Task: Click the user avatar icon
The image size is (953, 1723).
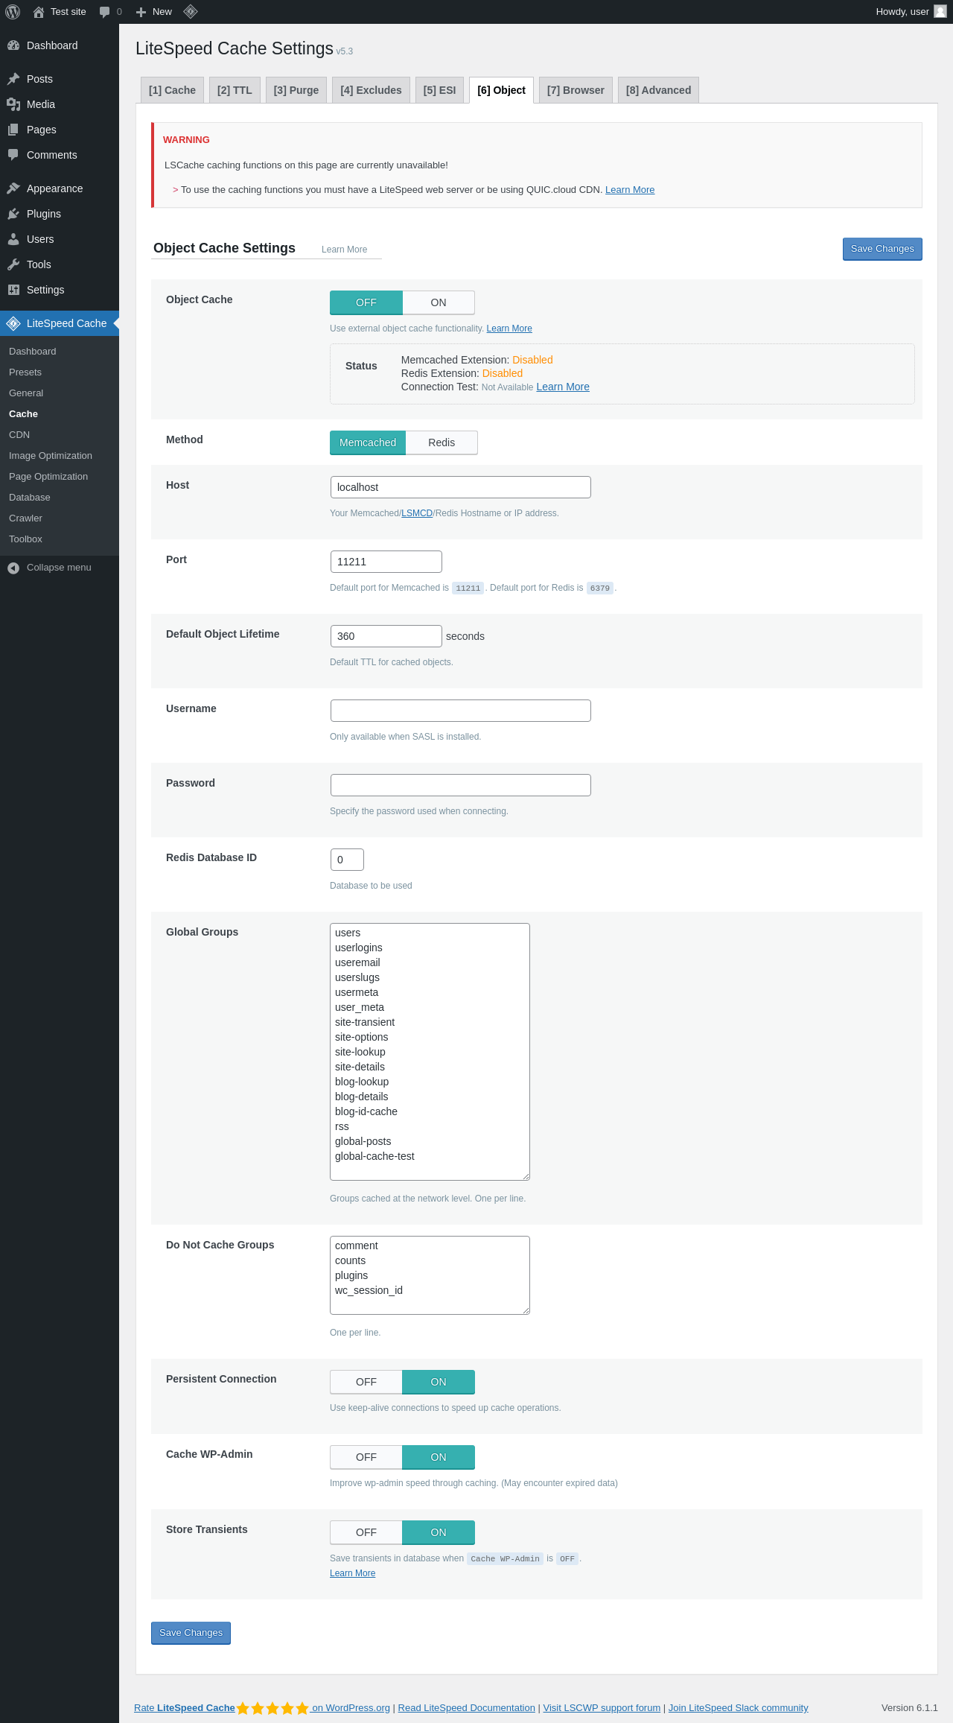Action: click(940, 12)
